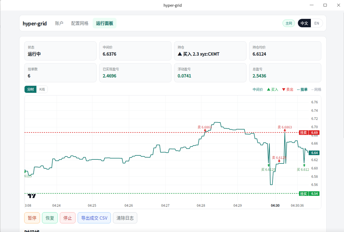Click the 挂买 6.54 price label

[309, 194]
